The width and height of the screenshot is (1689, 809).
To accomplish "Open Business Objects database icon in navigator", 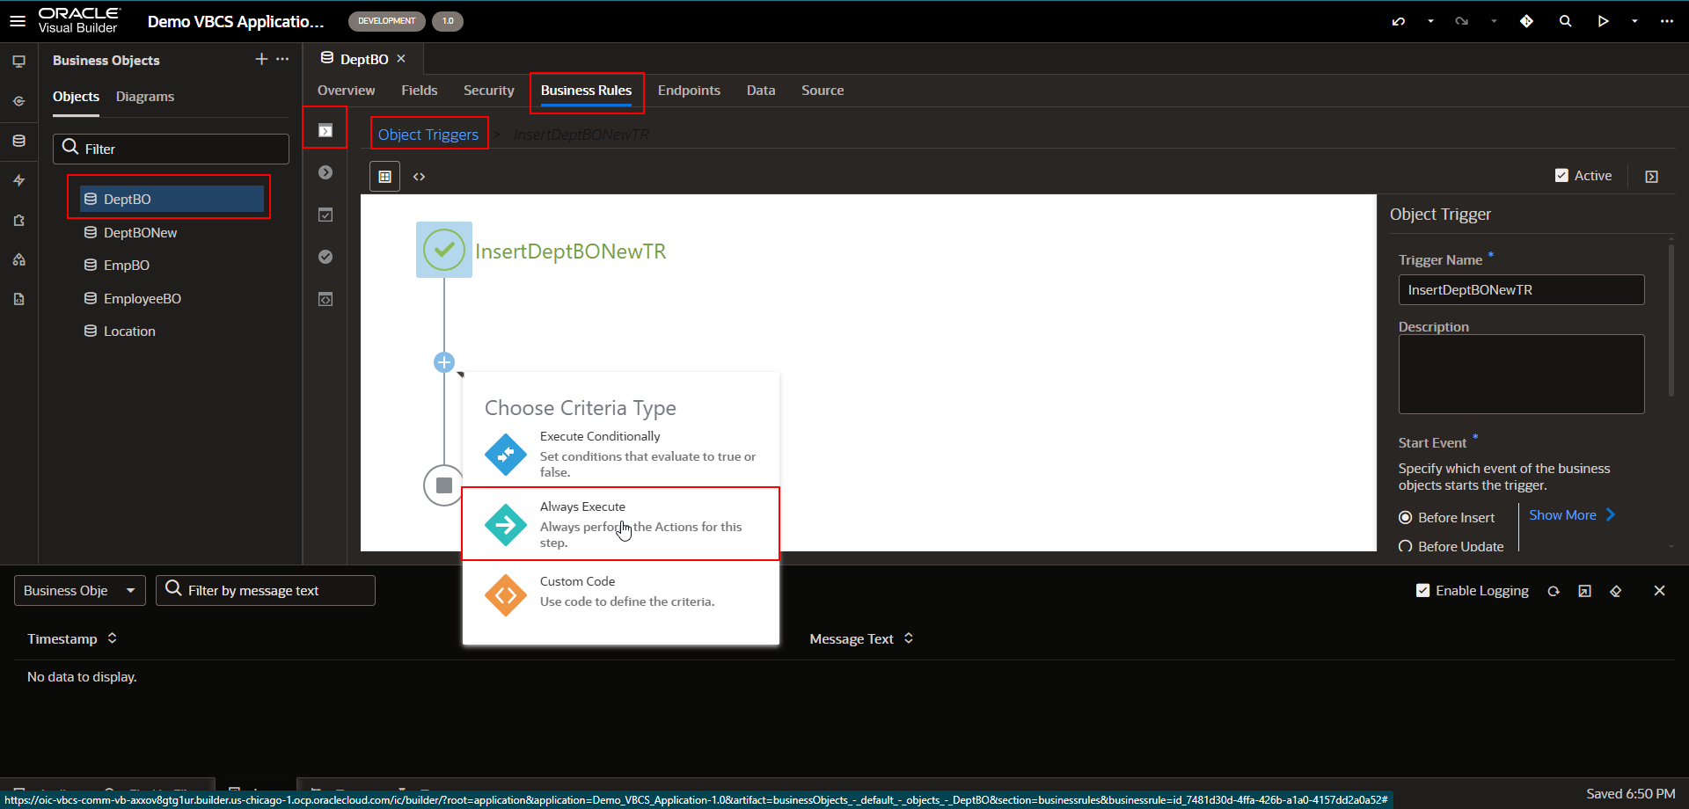I will (18, 141).
